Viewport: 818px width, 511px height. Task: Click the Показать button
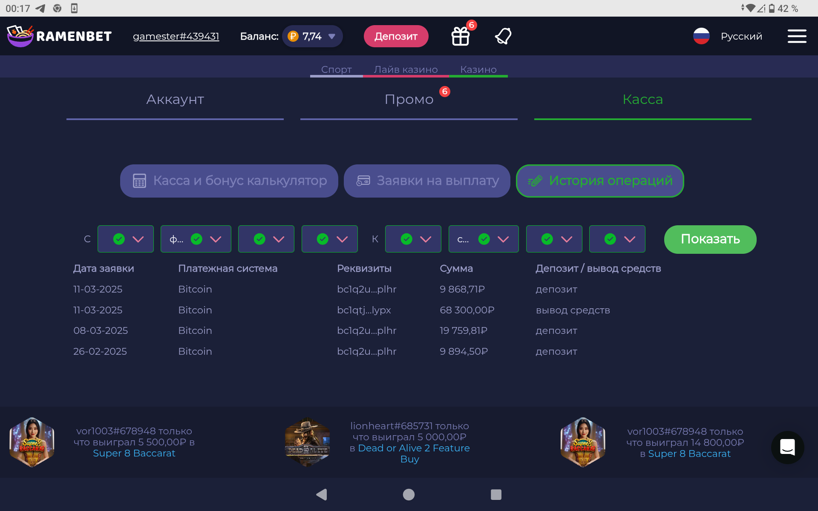click(x=710, y=239)
